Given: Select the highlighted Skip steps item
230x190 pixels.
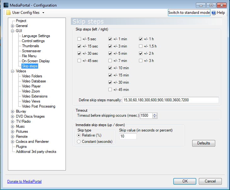Looking at the screenshot, I should pyautogui.click(x=30, y=66).
